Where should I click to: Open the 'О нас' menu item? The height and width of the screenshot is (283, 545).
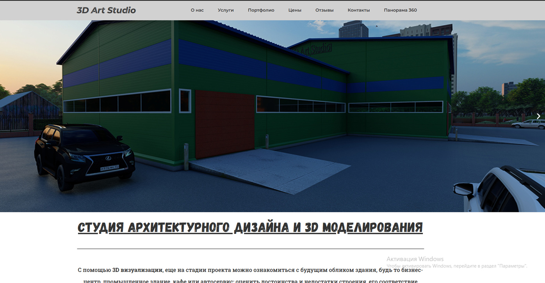pos(197,10)
